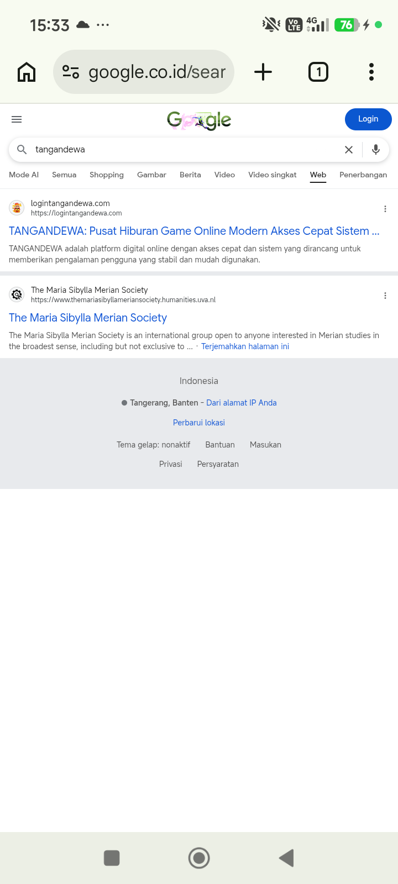Open the tab switcher showing 1 tab
The image size is (398, 884).
318,72
